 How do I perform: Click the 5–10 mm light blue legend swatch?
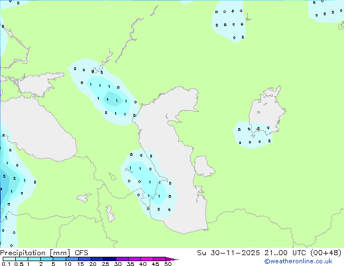click(x=59, y=259)
